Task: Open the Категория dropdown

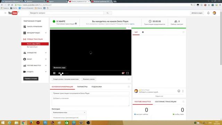Action: 69,112
